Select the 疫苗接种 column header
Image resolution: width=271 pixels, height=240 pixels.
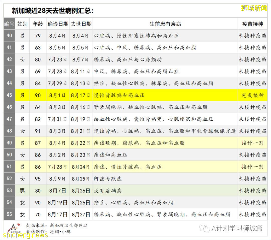(252, 24)
